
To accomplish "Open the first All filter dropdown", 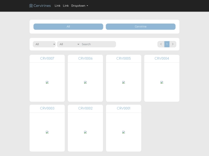I will point(44,44).
